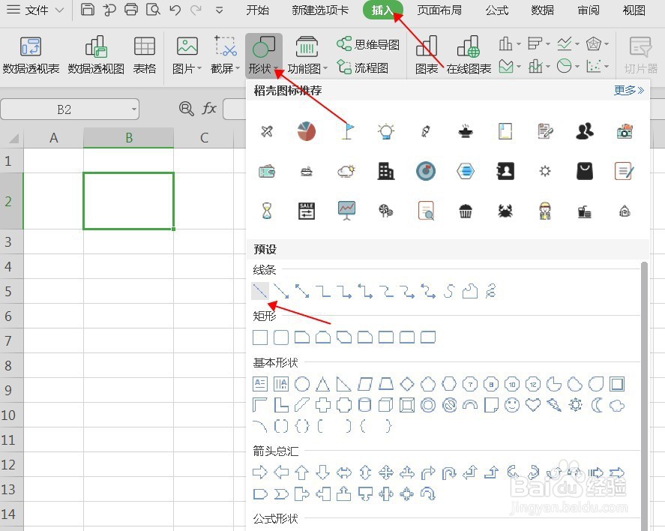Insert an online chart (在线图表)
Viewport: 665px width, 531px height.
(469, 54)
